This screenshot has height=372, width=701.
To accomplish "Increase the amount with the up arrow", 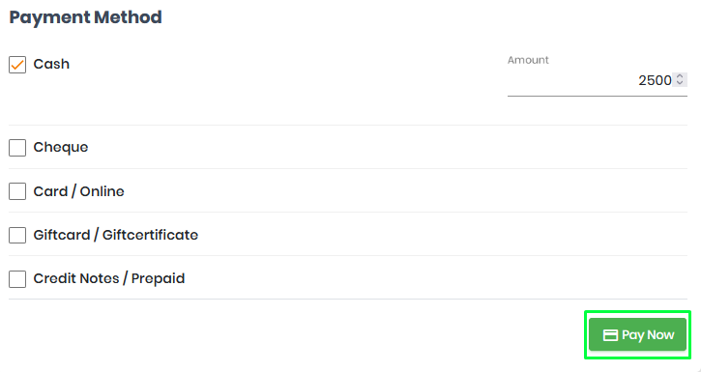I will tap(680, 76).
